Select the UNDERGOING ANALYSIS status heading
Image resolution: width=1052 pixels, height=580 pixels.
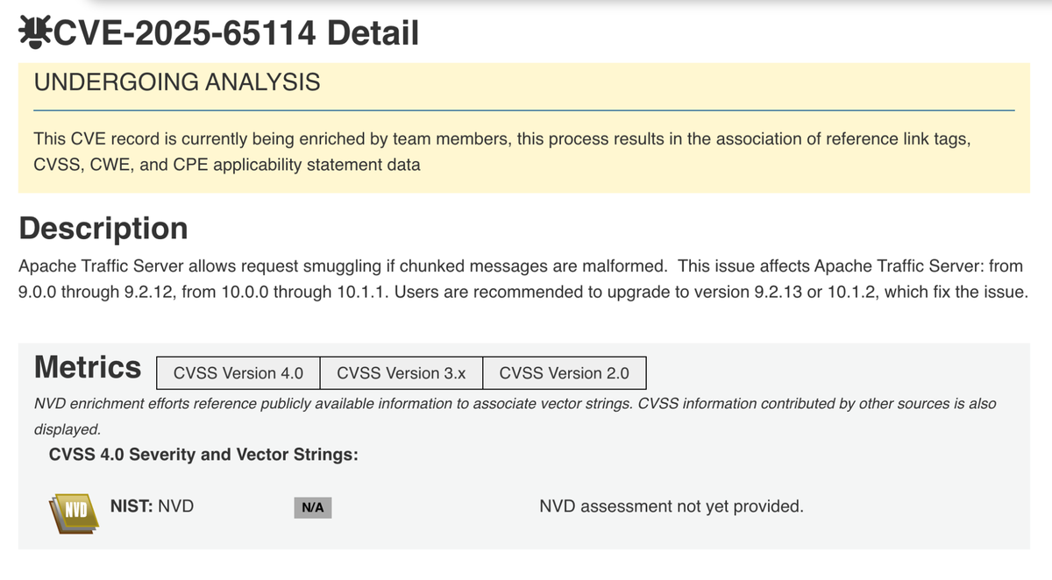click(x=176, y=83)
